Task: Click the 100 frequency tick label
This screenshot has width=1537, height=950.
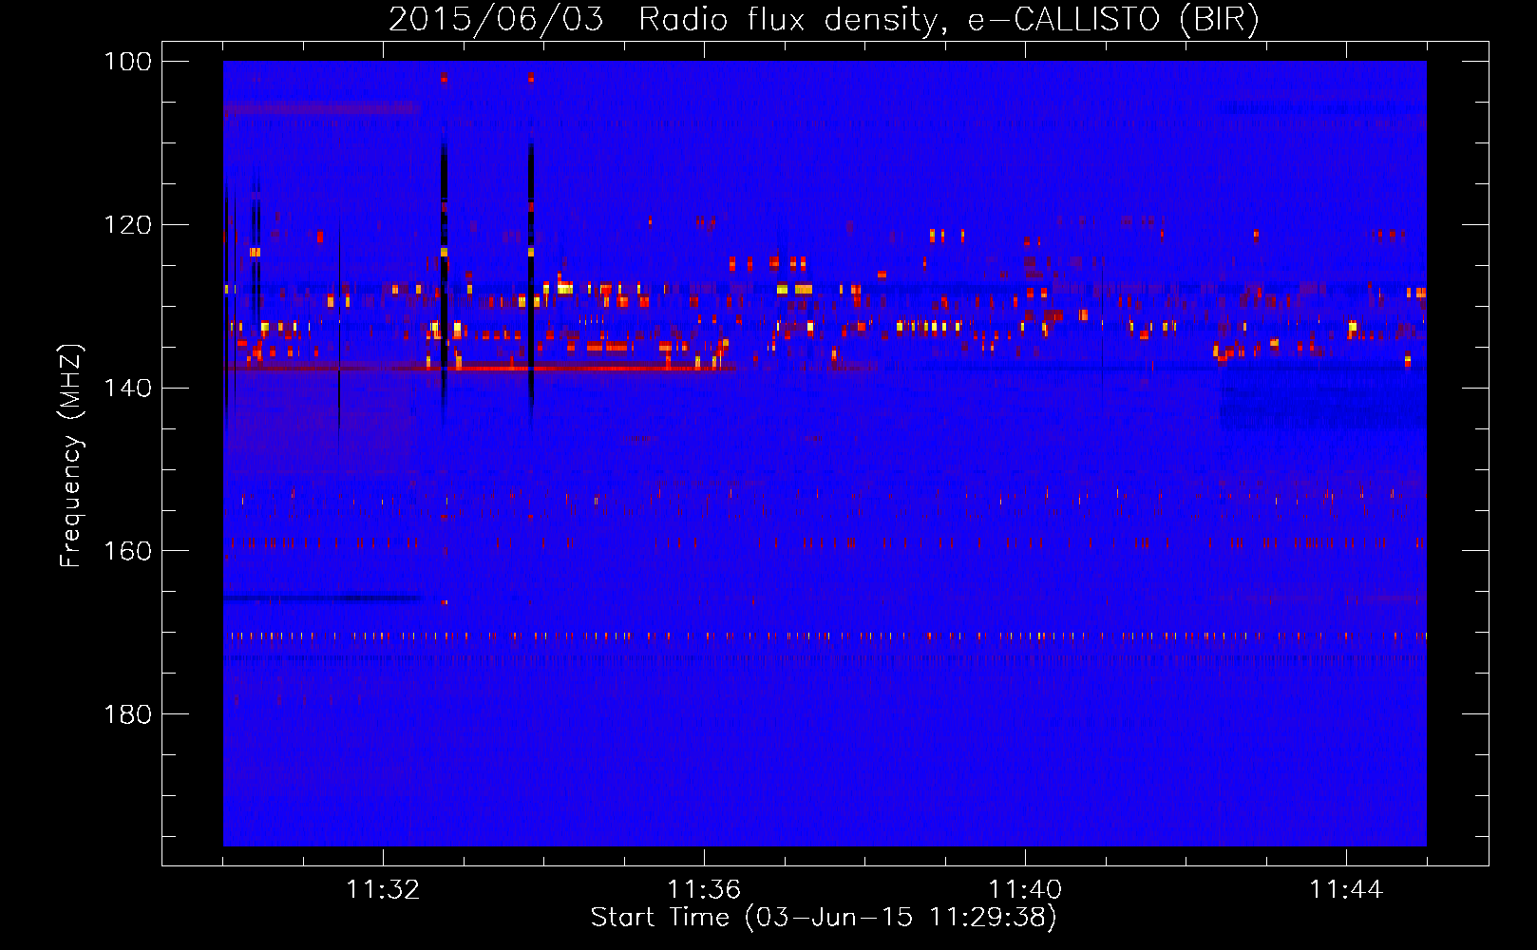Action: (128, 62)
